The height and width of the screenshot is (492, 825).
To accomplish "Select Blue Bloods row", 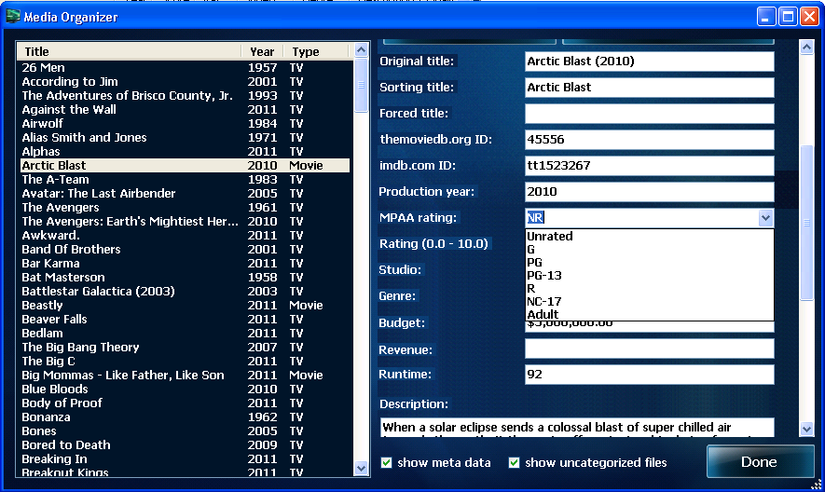I will click(186, 389).
